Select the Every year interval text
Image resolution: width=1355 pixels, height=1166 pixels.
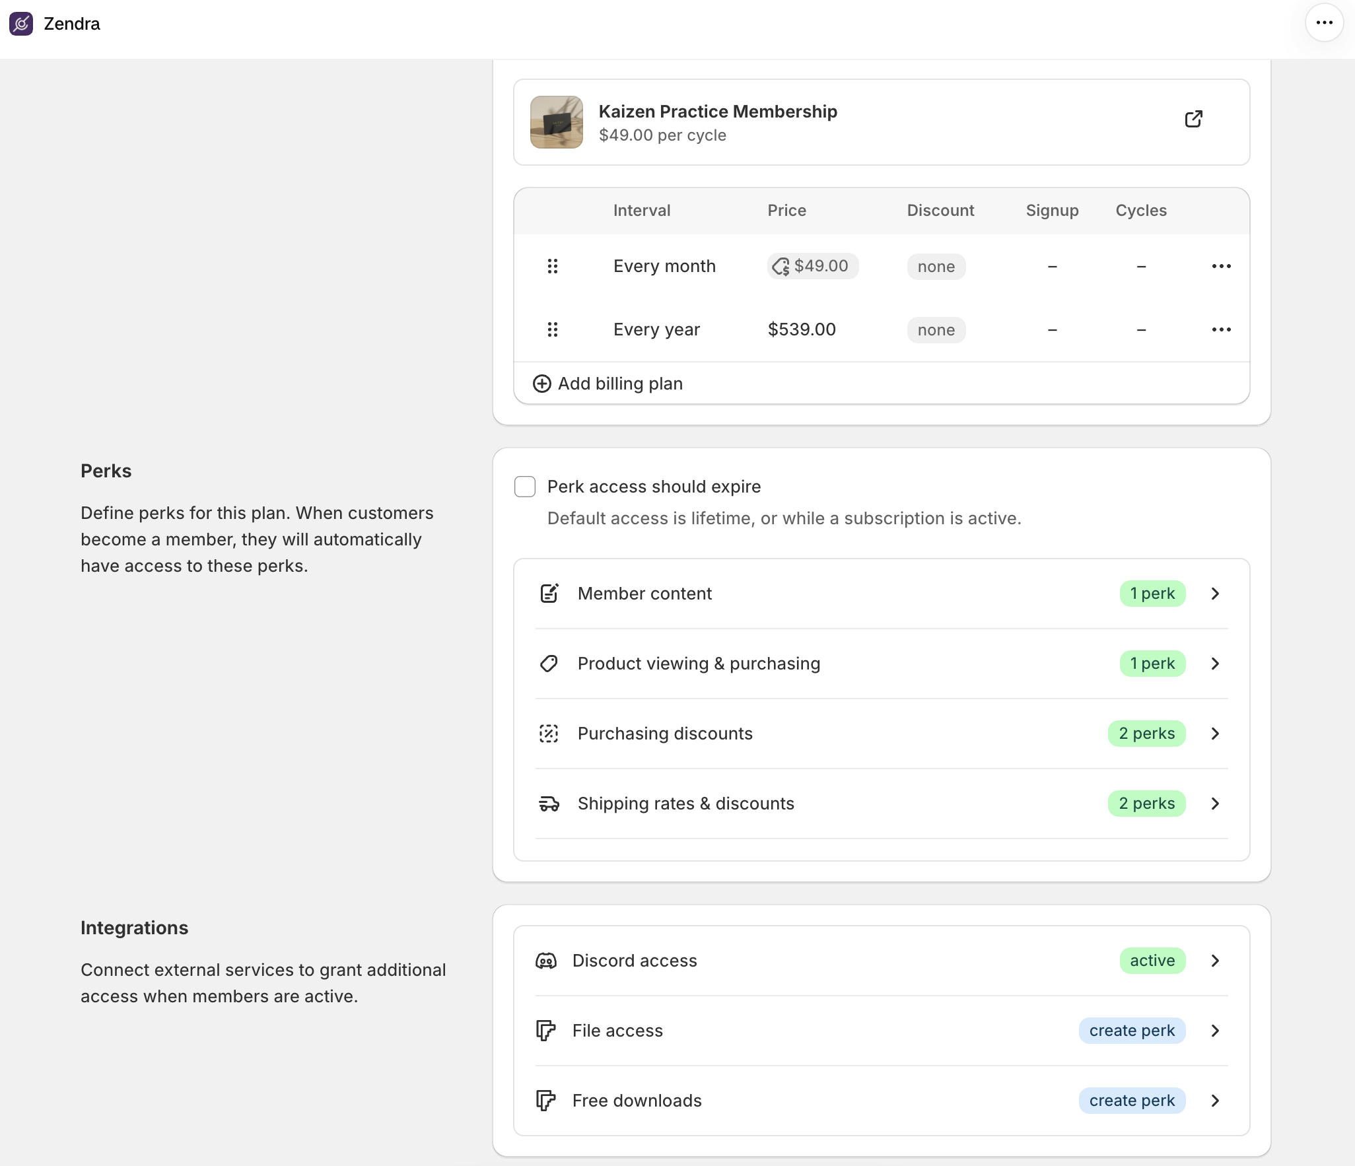click(x=656, y=329)
